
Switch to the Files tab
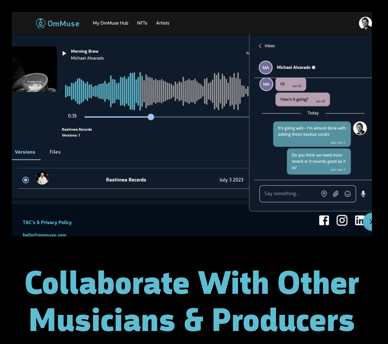pos(55,152)
